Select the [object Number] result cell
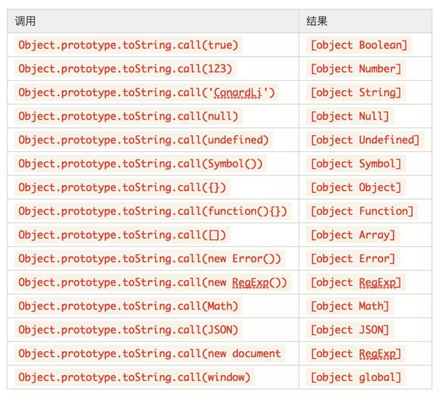 pyautogui.click(x=356, y=69)
